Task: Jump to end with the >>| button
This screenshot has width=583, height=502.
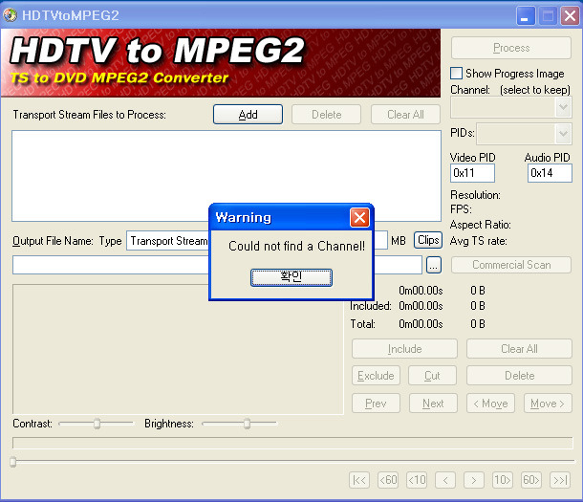Action: click(x=560, y=480)
